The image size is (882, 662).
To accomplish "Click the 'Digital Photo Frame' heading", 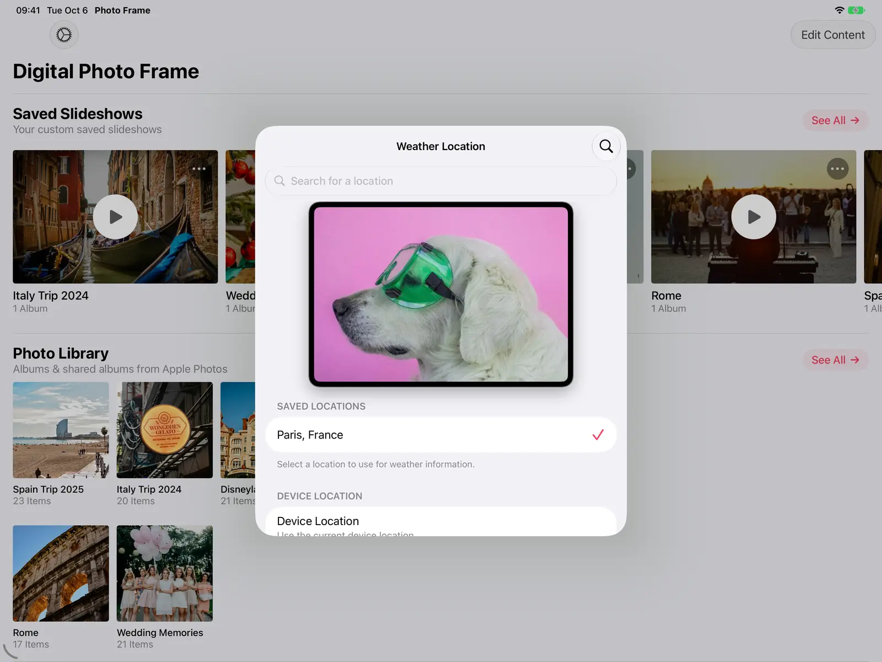I will [106, 71].
